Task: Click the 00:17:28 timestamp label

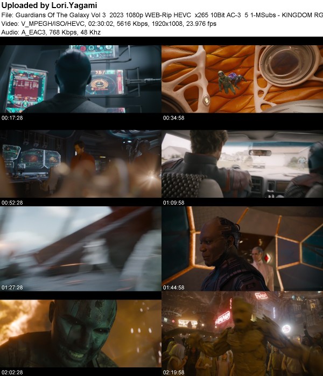Action: pyautogui.click(x=12, y=118)
